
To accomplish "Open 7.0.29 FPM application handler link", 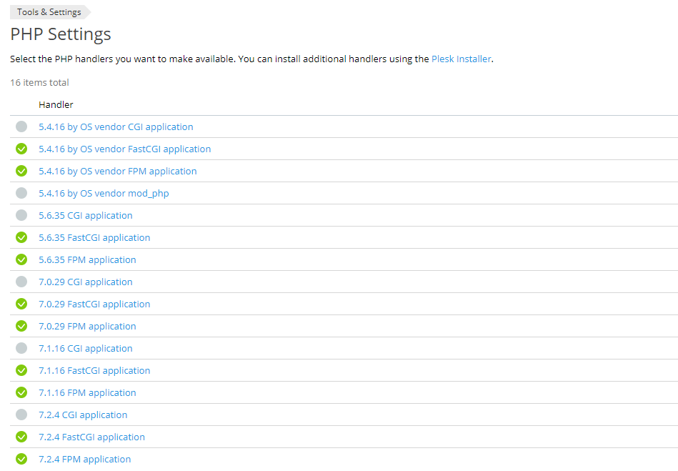I will pyautogui.click(x=87, y=327).
